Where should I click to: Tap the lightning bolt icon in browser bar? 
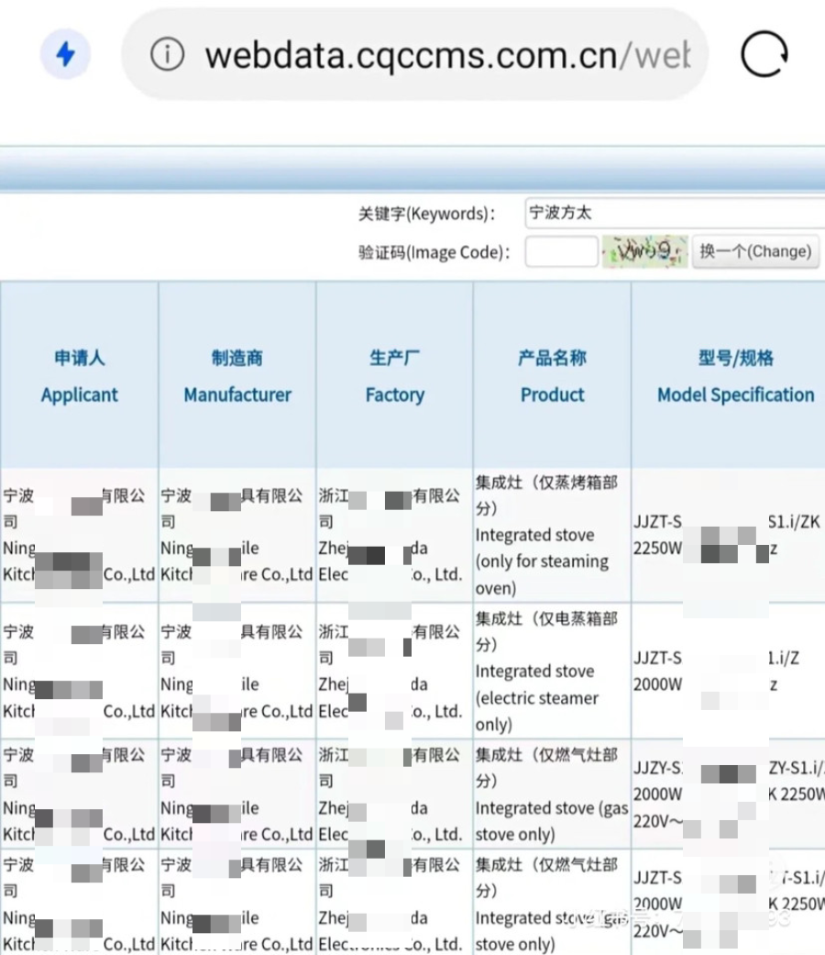[65, 54]
